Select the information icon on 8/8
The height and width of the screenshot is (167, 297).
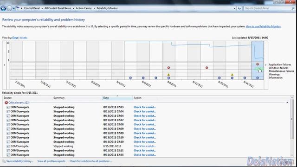(x=168, y=78)
